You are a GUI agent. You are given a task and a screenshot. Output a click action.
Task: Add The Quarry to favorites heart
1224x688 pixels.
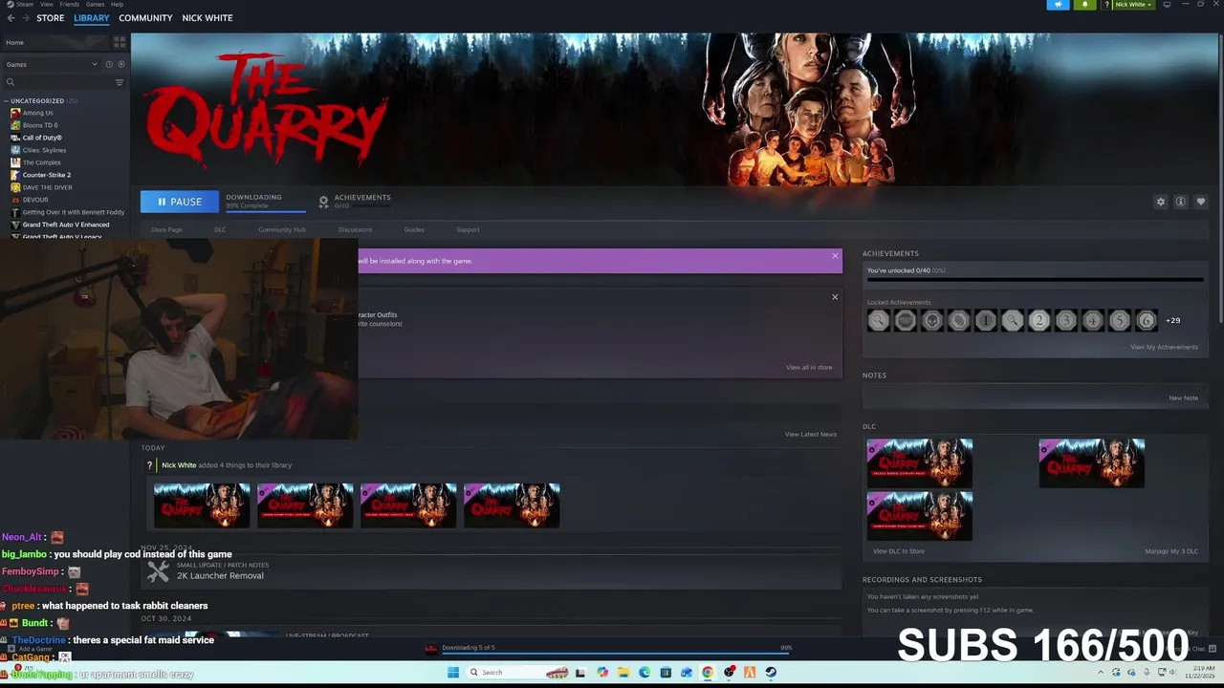pyautogui.click(x=1201, y=202)
